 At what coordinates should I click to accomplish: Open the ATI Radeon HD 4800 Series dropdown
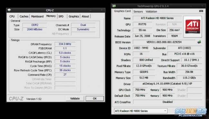pos(141,111)
